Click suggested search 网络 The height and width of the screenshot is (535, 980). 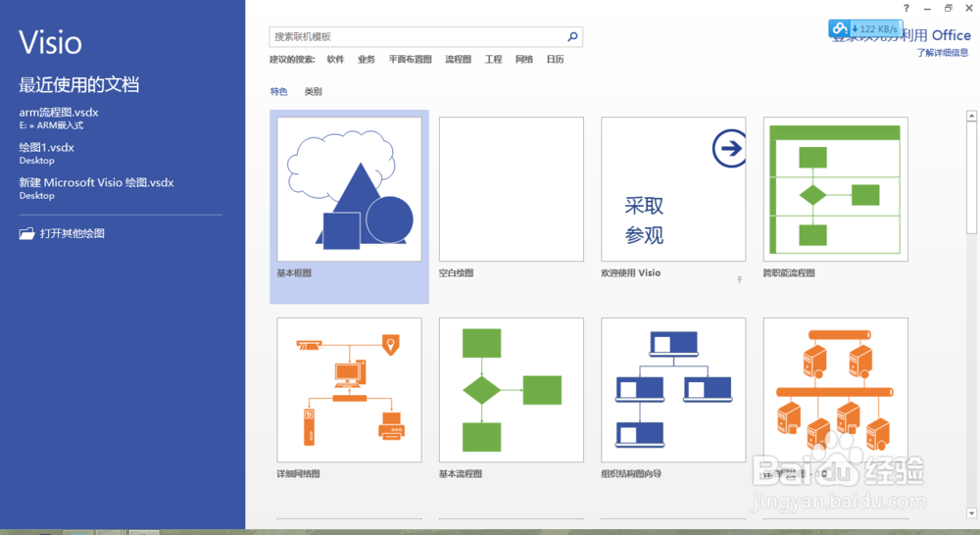pos(524,60)
